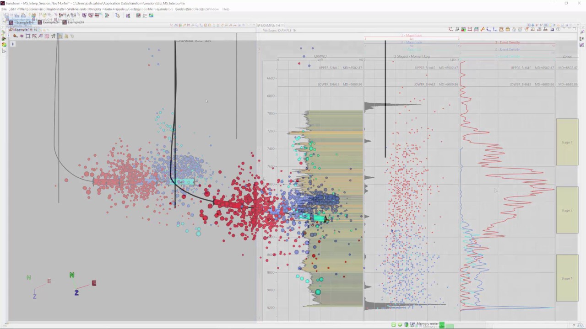Viewport: 586px width, 329px height.
Task: Click the histogram chart icon in main toolbar
Action: tap(128, 15)
